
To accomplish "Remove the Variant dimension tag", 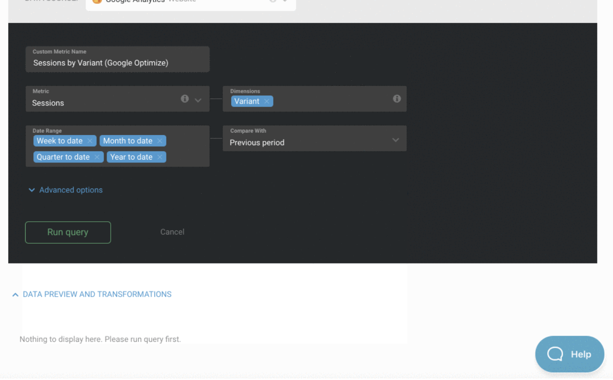I will click(267, 101).
